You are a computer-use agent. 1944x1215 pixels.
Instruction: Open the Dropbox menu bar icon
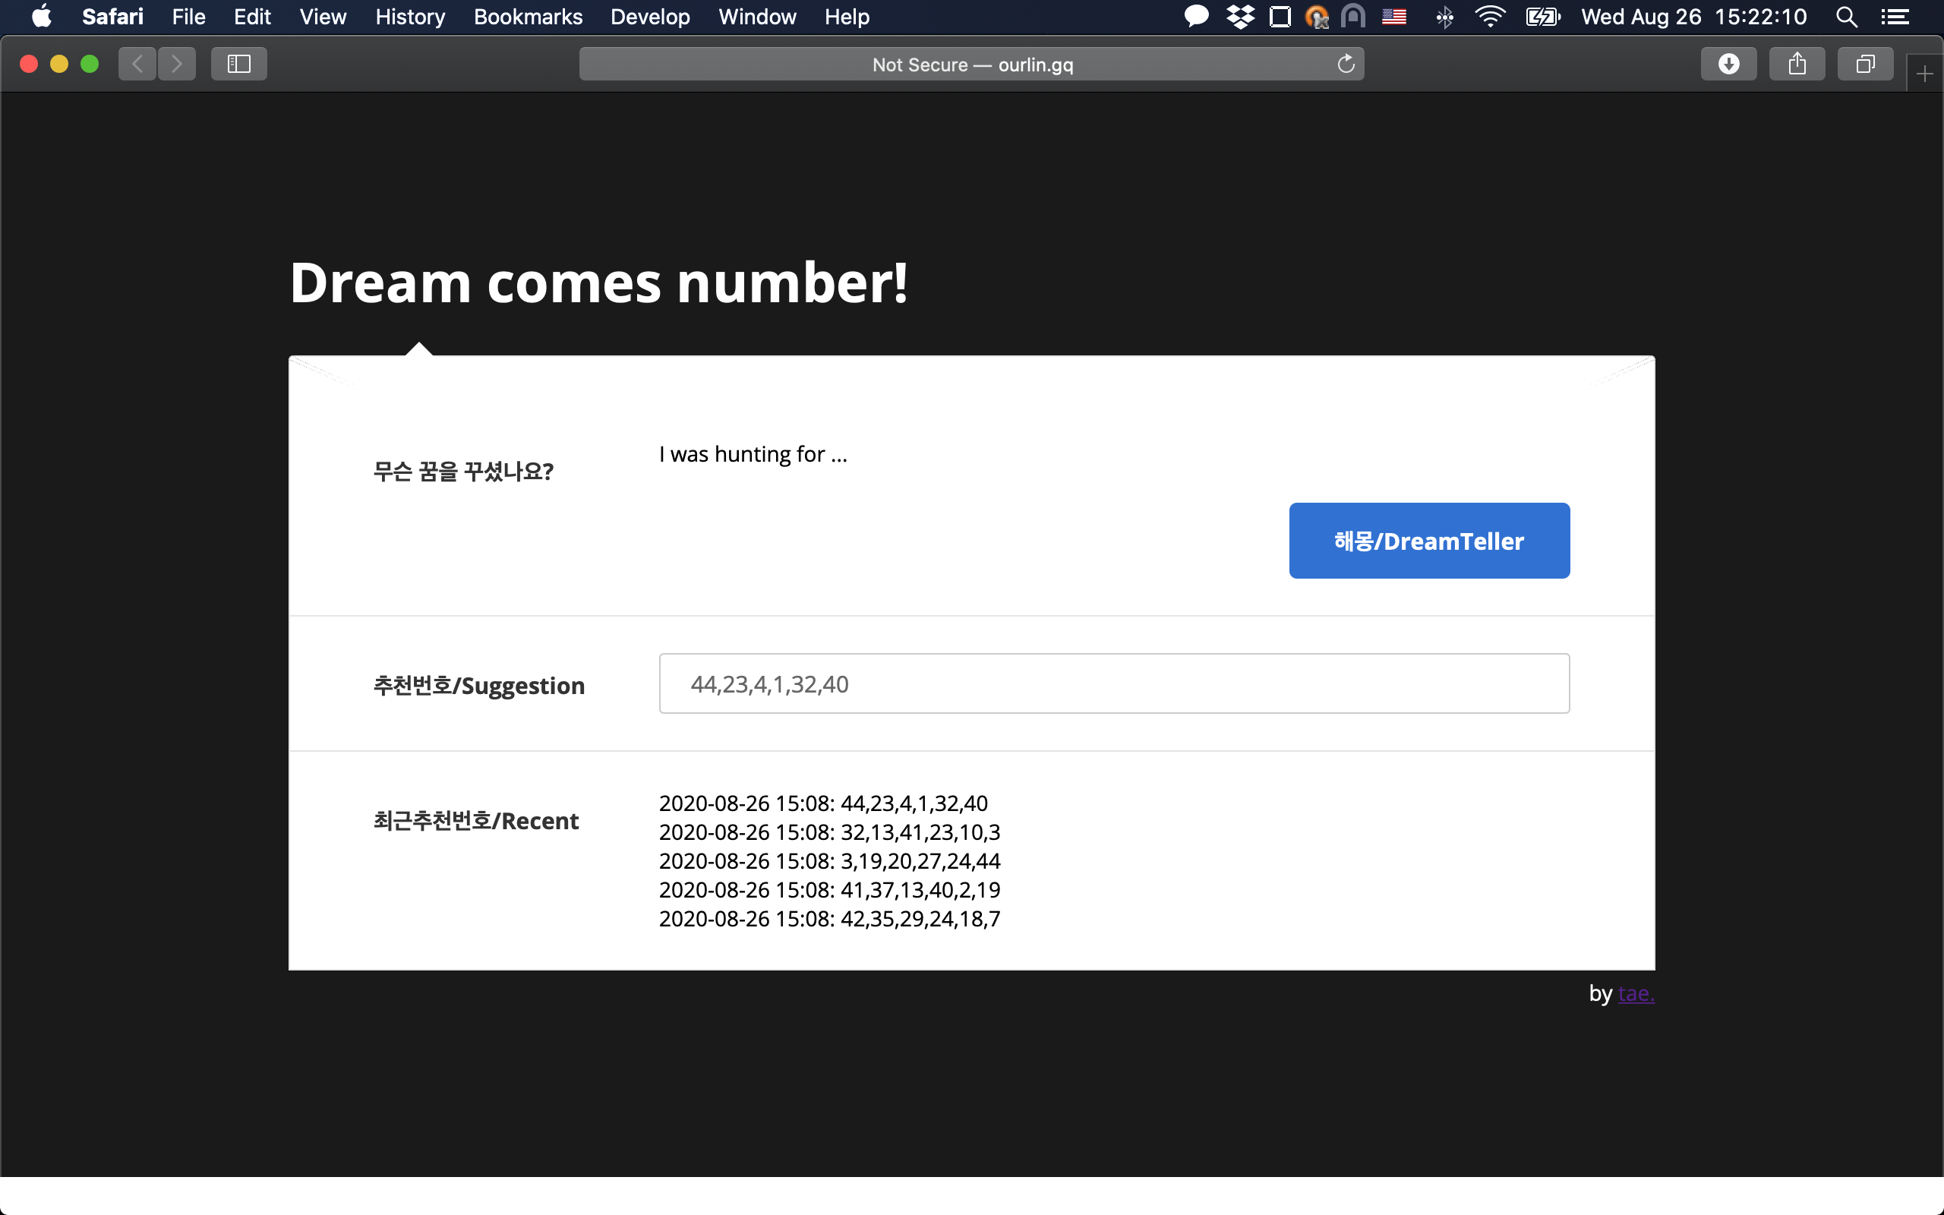click(x=1239, y=17)
